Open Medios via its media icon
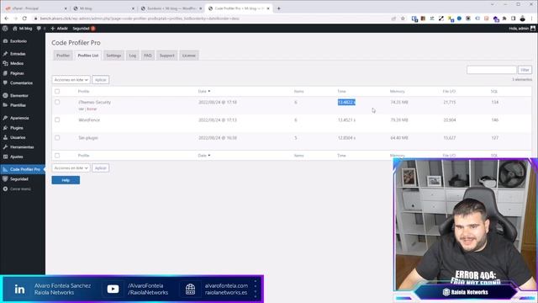538x303 pixels. click(x=5, y=63)
